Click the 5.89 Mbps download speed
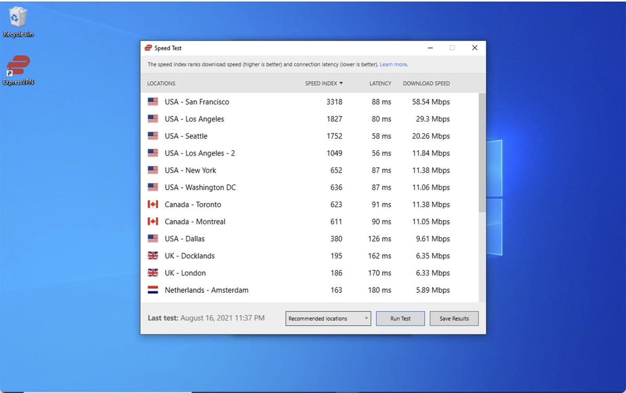This screenshot has width=626, height=393. click(x=433, y=290)
